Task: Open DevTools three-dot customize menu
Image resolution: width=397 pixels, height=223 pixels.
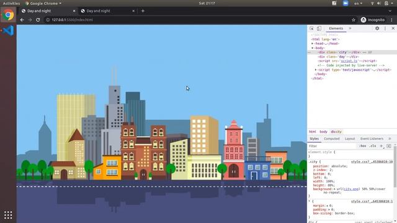Action: point(385,28)
